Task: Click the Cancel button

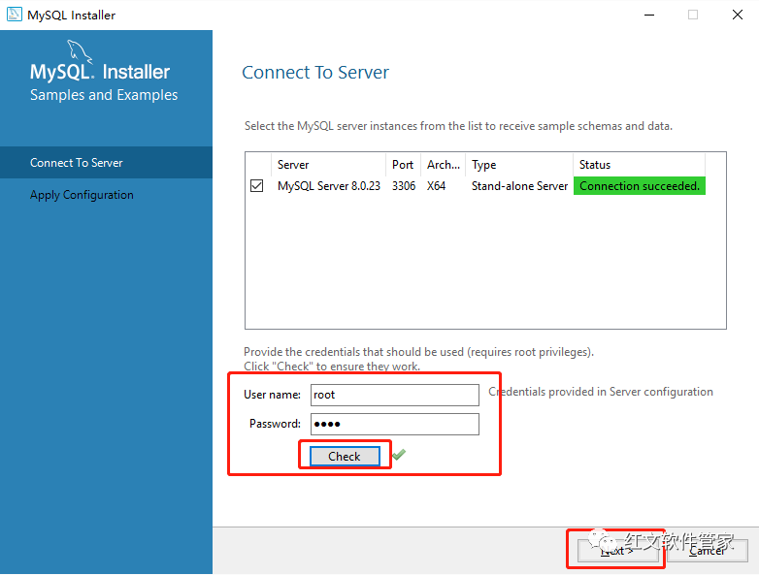Action: [708, 551]
